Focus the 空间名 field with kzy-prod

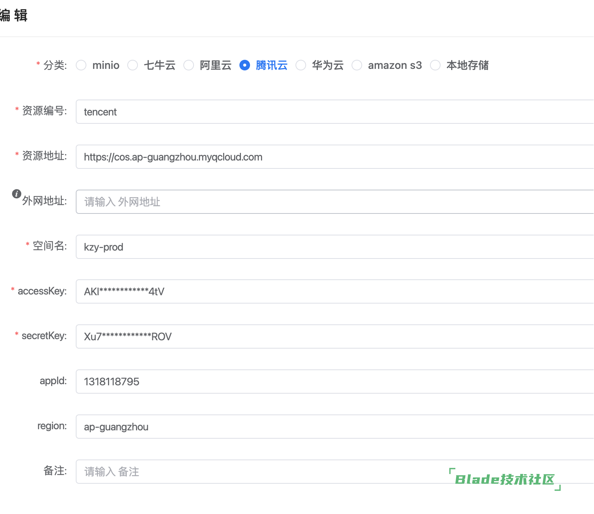coord(335,247)
